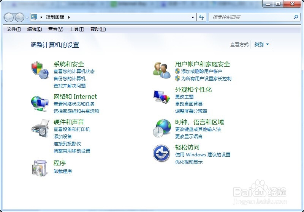Open 系统和安全 category heading

69,64
